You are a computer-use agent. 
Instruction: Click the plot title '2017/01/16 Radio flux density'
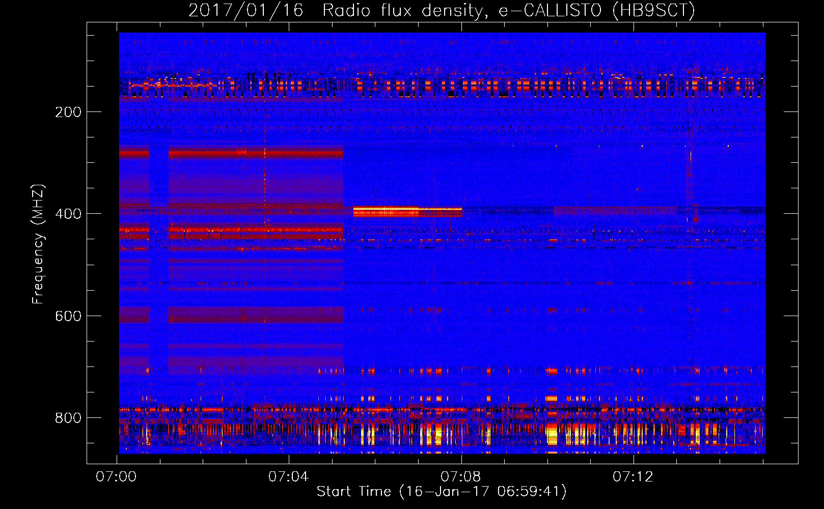442,10
